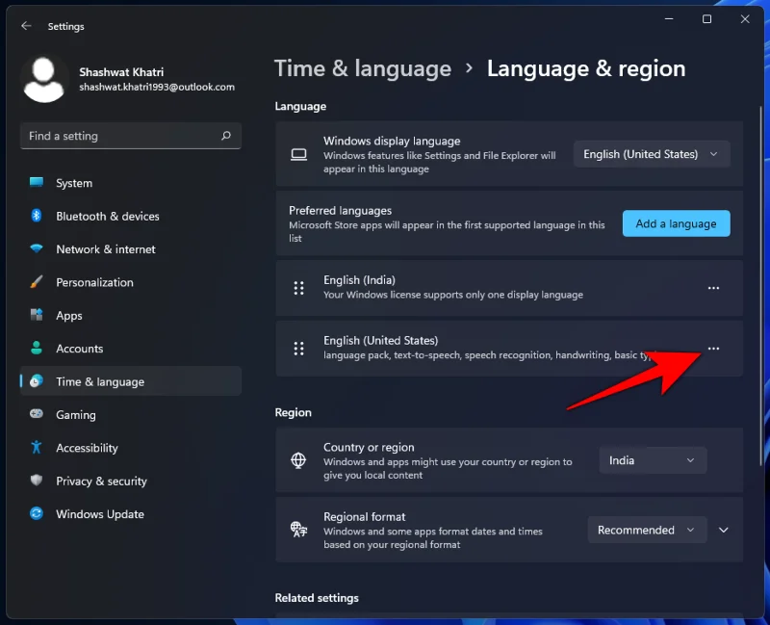Screen dimensions: 770x625
Task: Select the Accounts section
Action: 80,348
